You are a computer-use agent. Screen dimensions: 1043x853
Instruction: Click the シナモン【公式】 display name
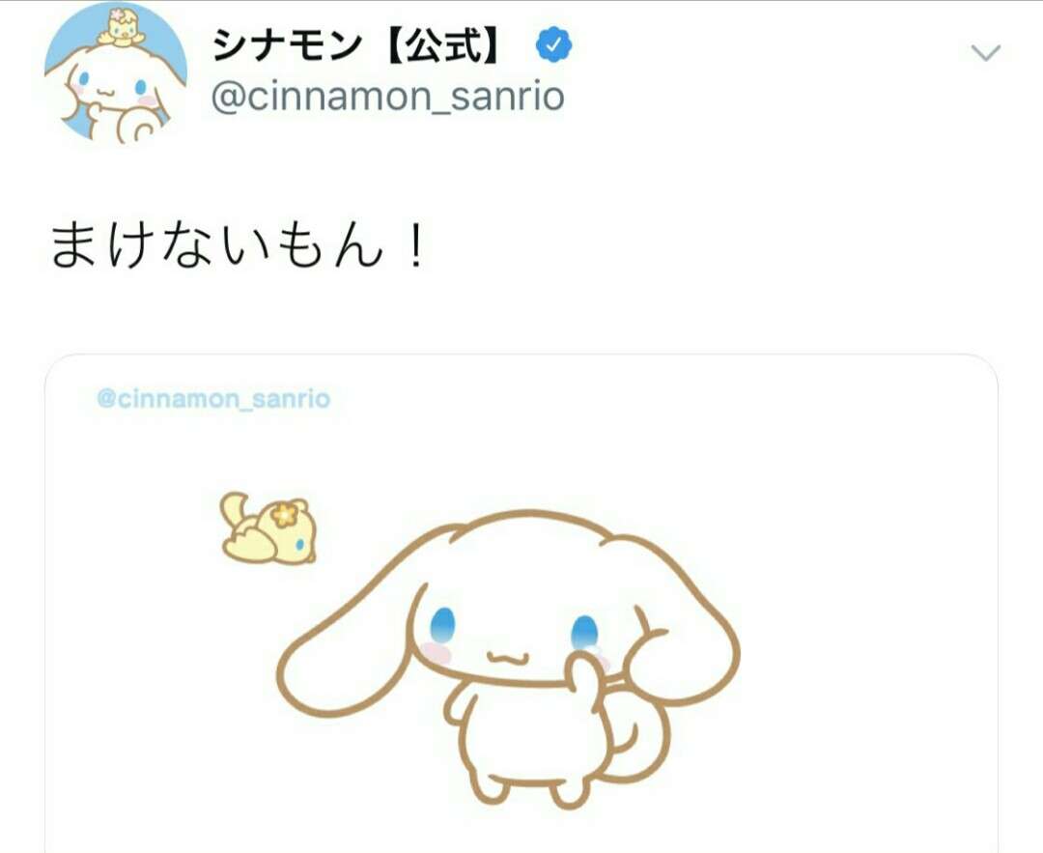point(355,46)
